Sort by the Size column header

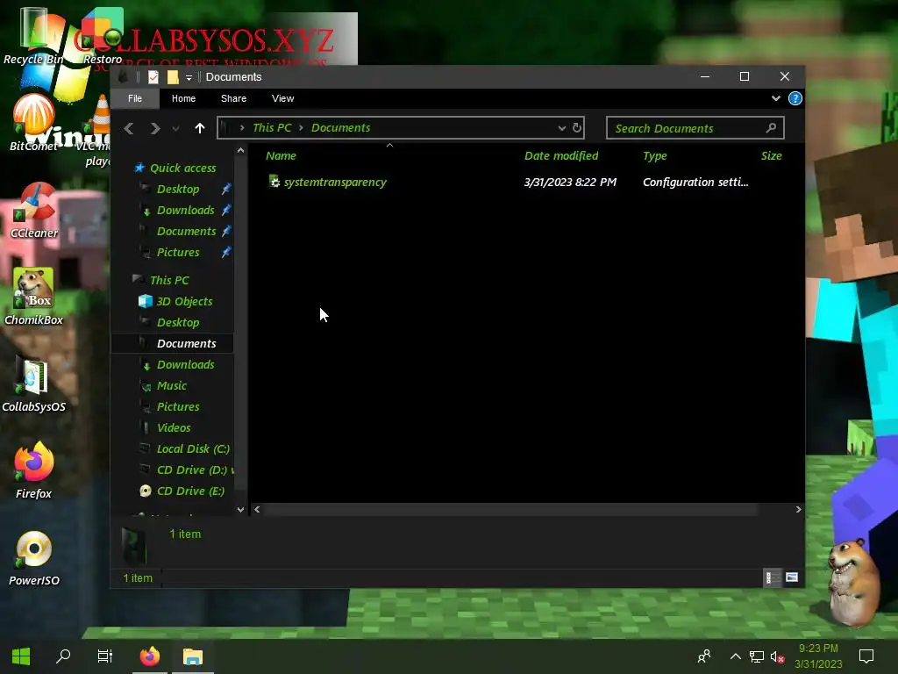click(772, 156)
